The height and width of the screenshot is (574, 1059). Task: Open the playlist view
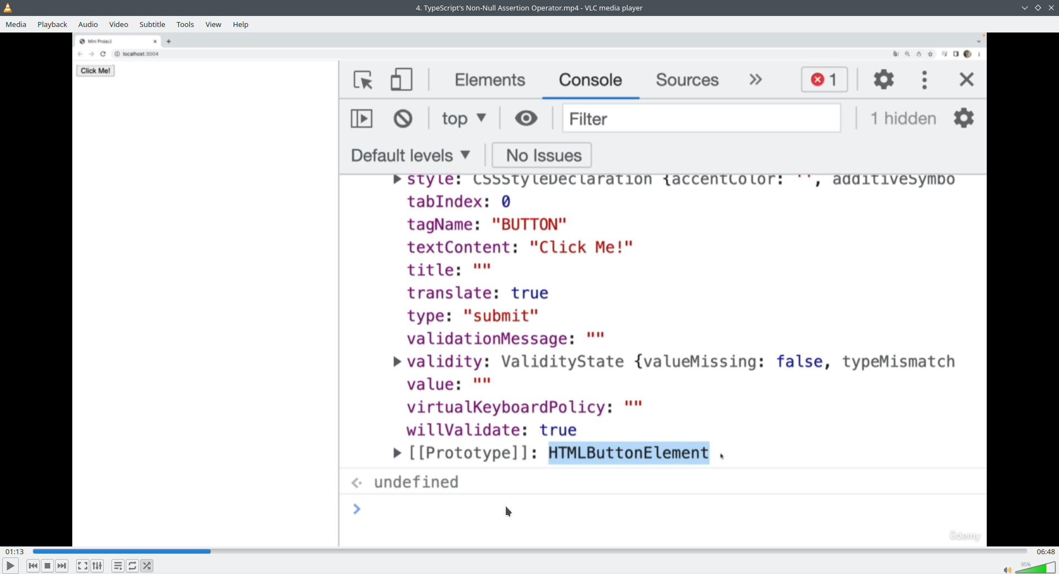(x=117, y=566)
